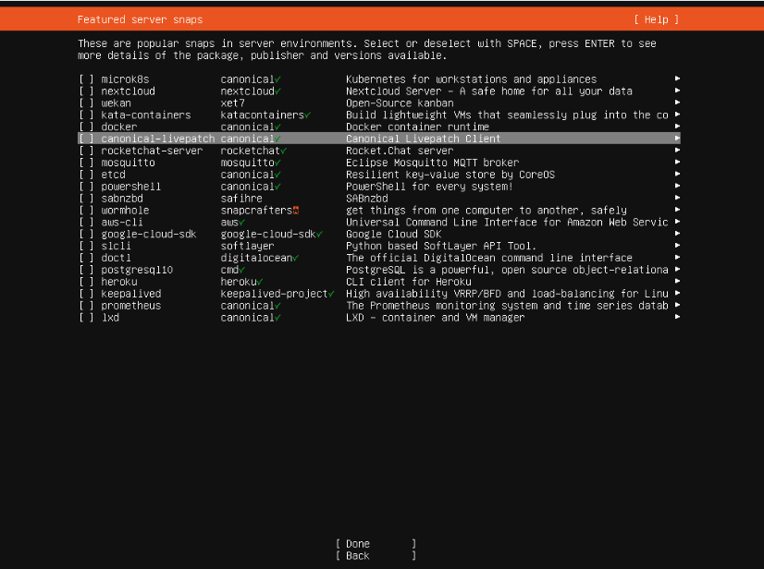Viewport: 764px width, 569px height.
Task: Check the slcli checkbox
Action: point(86,247)
